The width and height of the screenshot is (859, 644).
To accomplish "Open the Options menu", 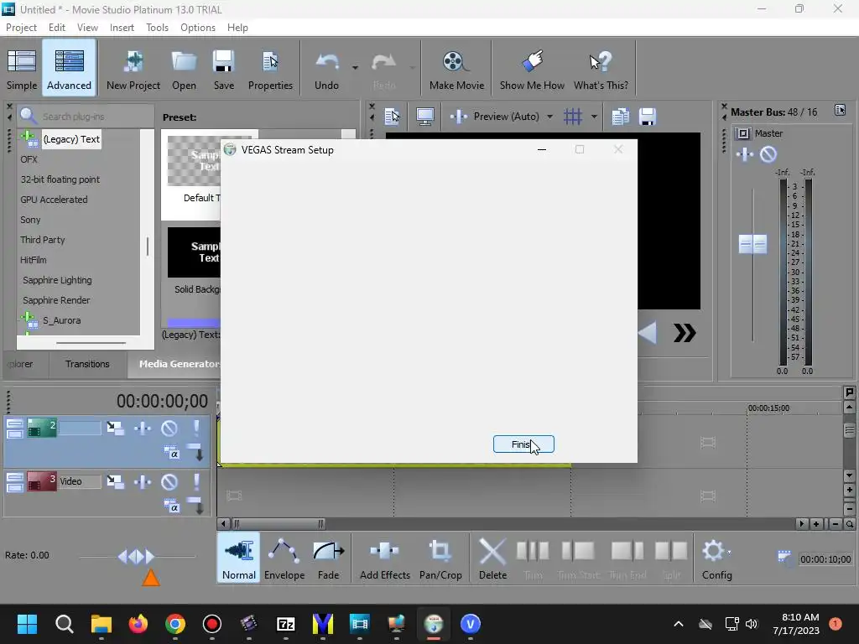I will tap(198, 28).
